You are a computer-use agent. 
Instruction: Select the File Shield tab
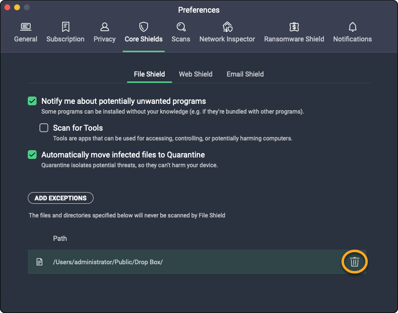(150, 74)
